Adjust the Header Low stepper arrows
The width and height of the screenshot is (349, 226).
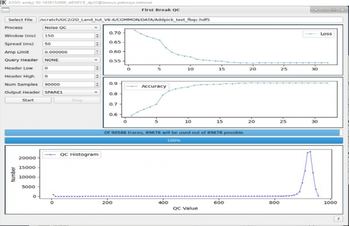click(97, 68)
